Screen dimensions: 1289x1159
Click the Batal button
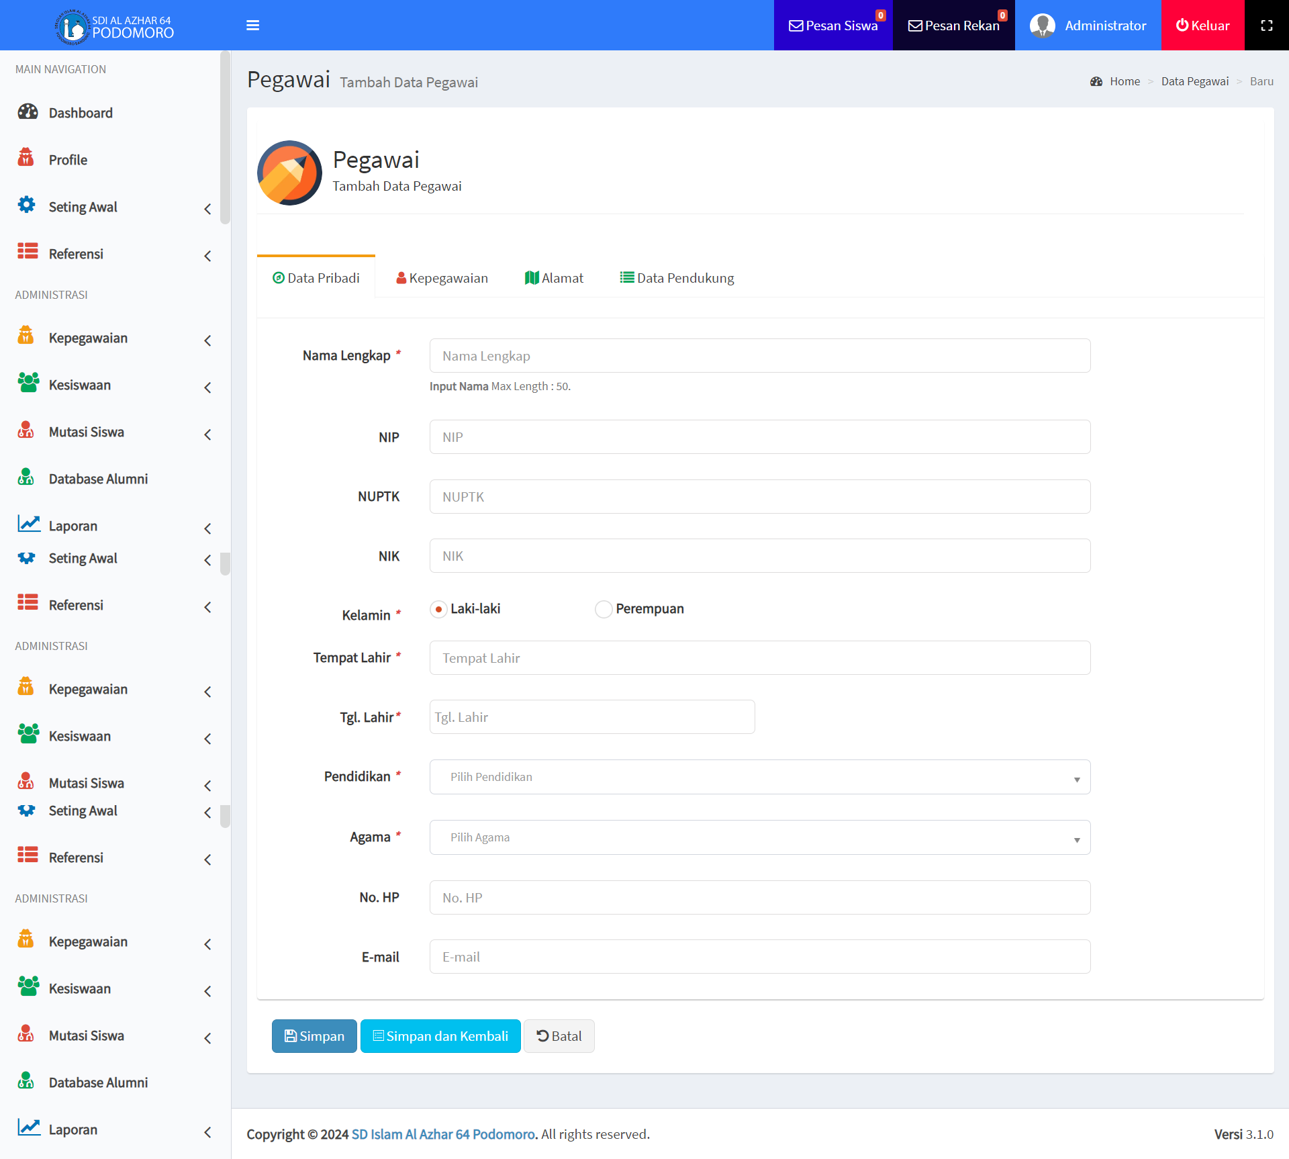tap(559, 1036)
